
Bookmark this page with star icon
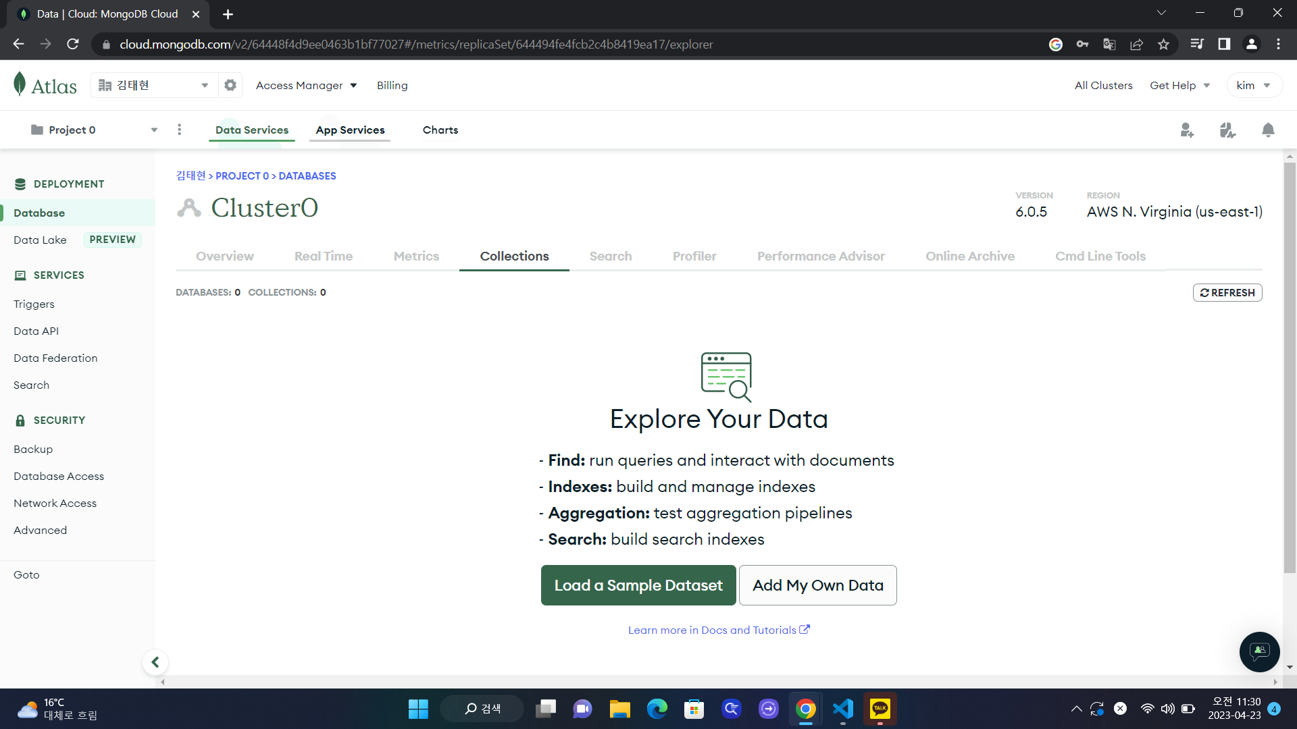1163,44
